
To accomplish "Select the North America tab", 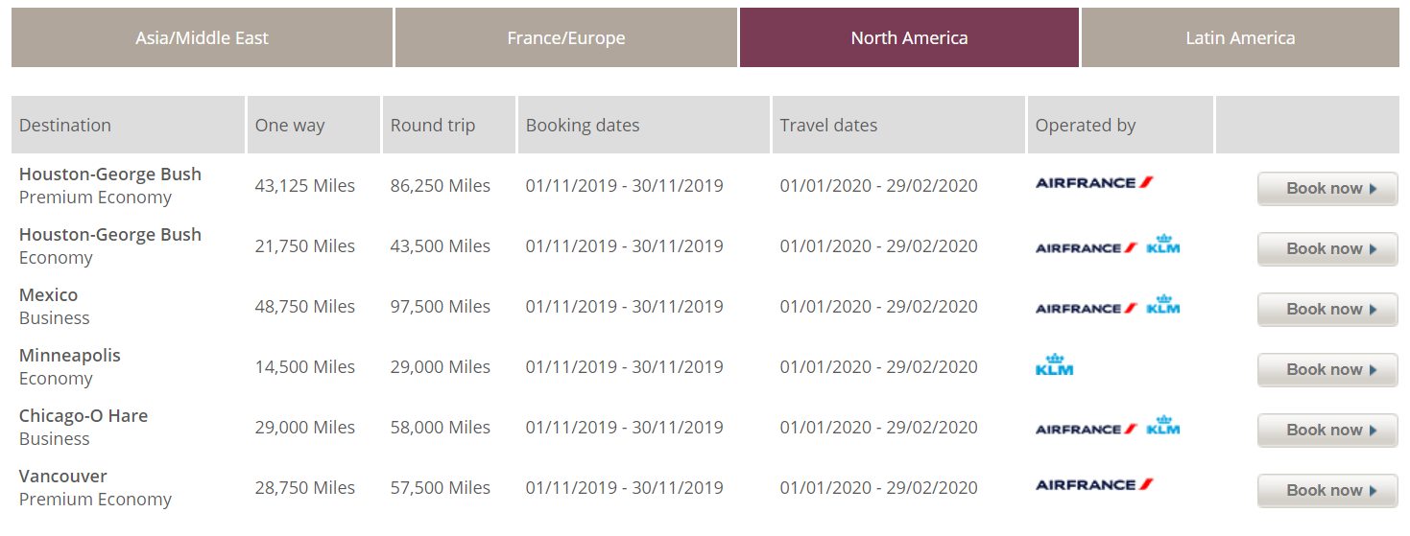I will (909, 38).
